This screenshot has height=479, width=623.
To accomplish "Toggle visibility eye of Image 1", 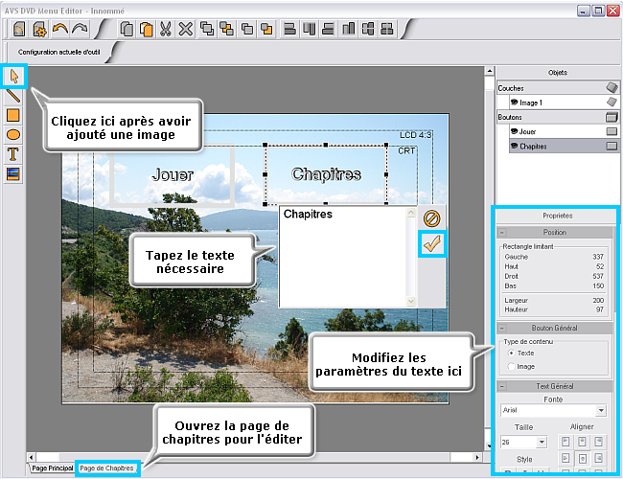I will pos(514,103).
